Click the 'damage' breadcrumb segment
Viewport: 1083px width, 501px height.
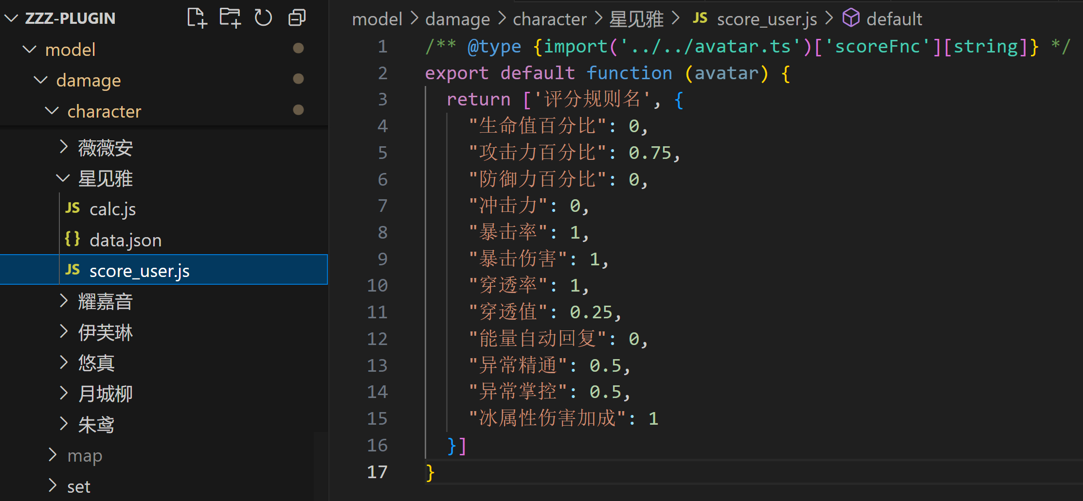(x=457, y=19)
